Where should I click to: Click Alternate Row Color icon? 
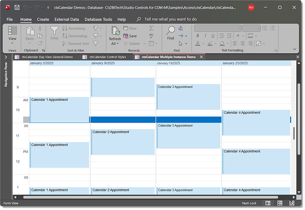[259, 43]
